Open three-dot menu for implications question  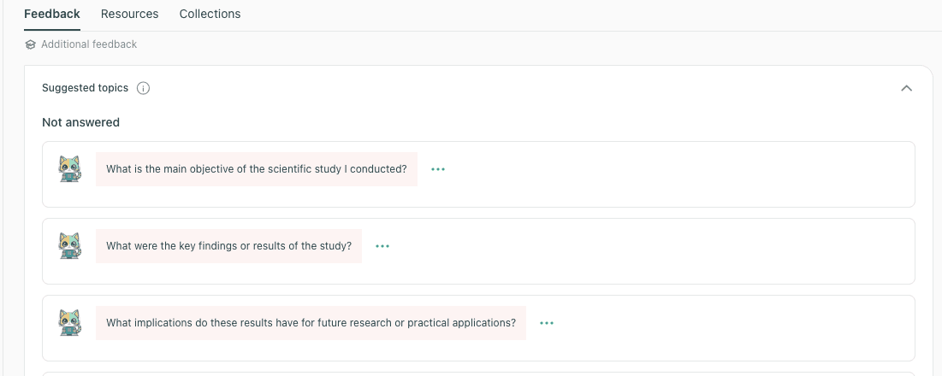[x=547, y=323]
